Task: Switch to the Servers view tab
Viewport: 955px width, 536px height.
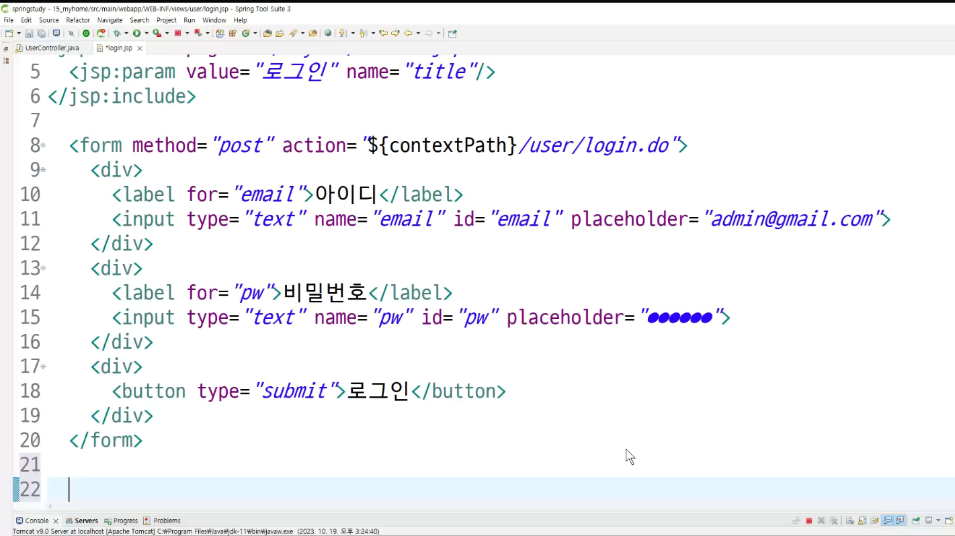Action: 82,521
